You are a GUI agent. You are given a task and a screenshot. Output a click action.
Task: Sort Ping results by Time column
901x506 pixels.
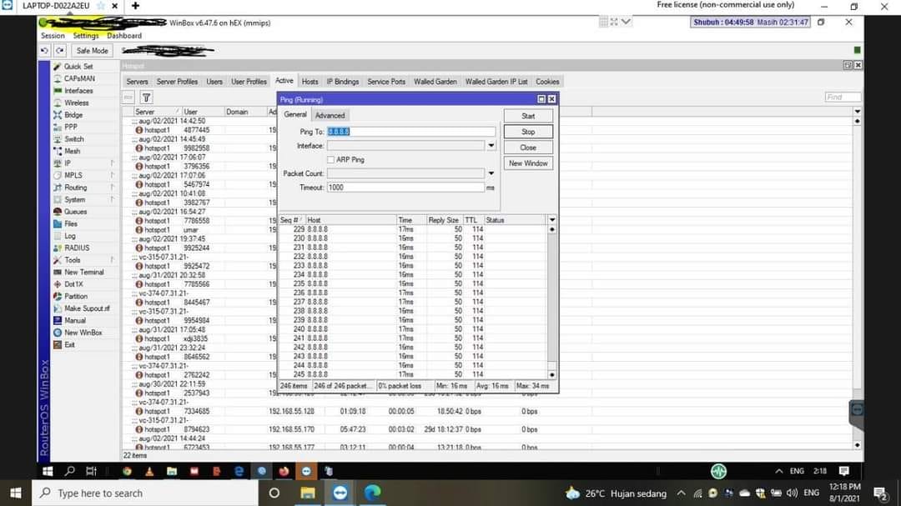click(x=410, y=220)
